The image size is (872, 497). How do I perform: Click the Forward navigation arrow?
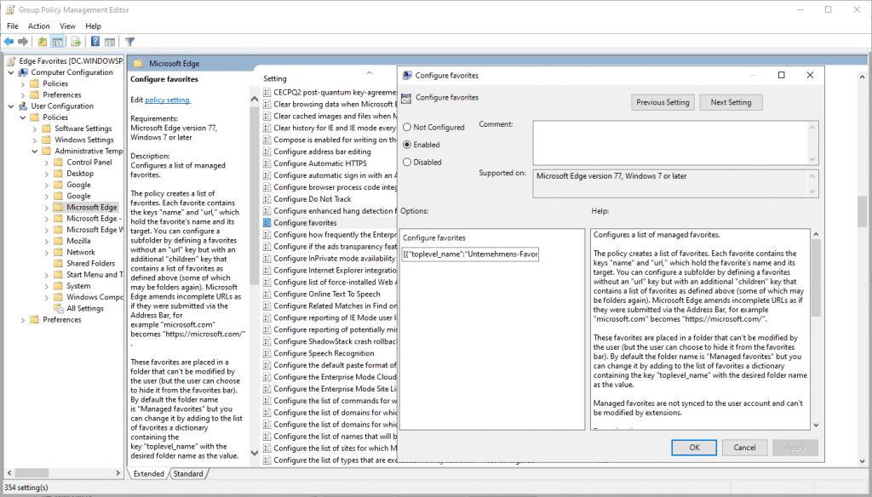[22, 41]
